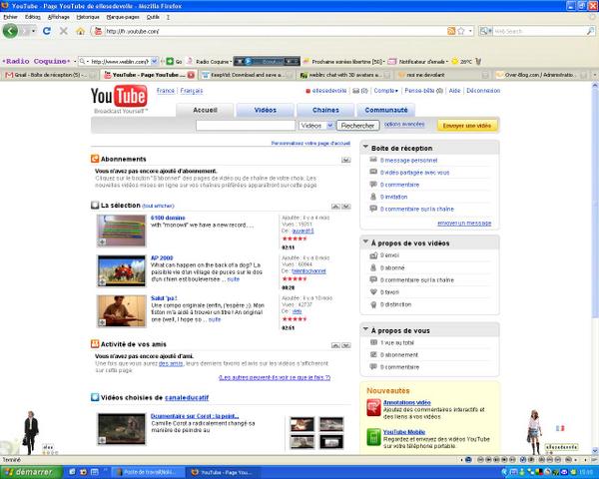
Task: Open the Affichage menu
Action: (59, 17)
